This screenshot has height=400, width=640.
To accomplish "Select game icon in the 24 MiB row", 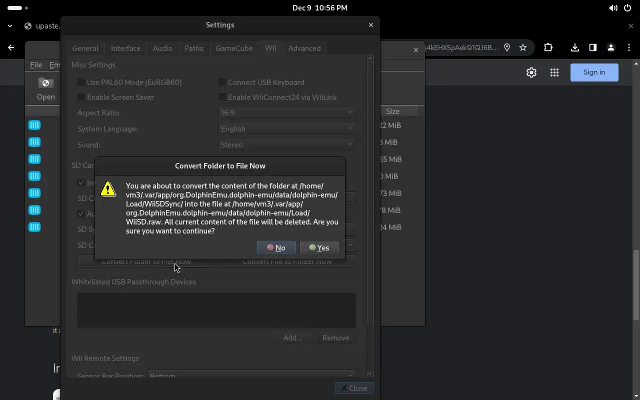I will tap(34, 227).
